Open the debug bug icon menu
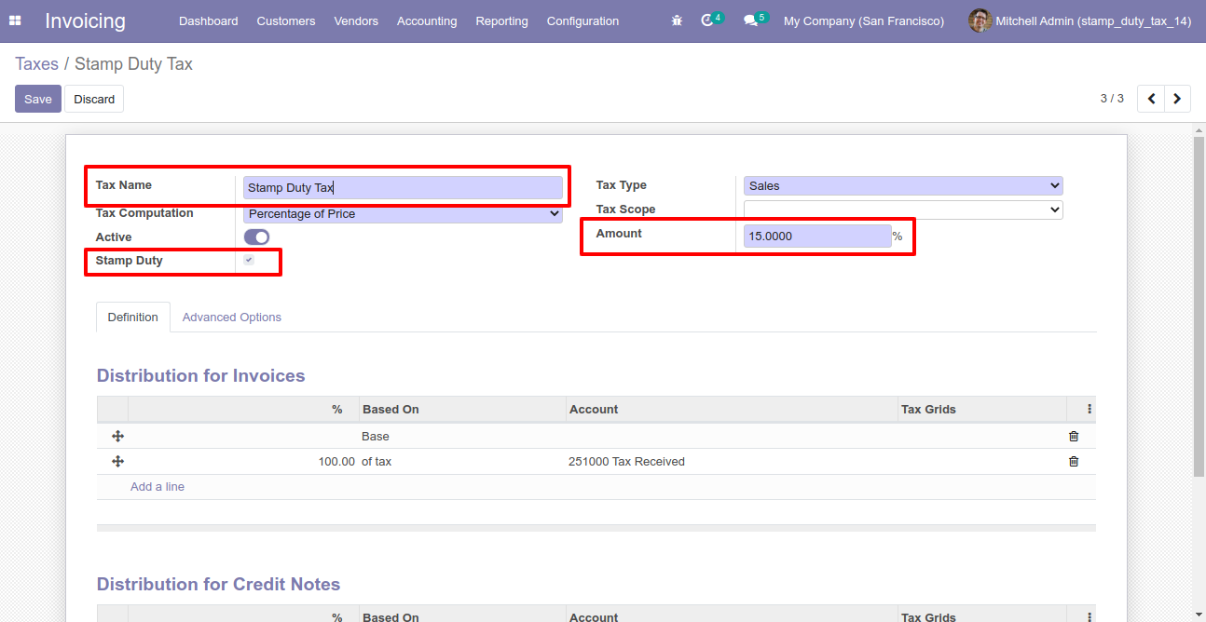This screenshot has height=622, width=1206. 677,20
